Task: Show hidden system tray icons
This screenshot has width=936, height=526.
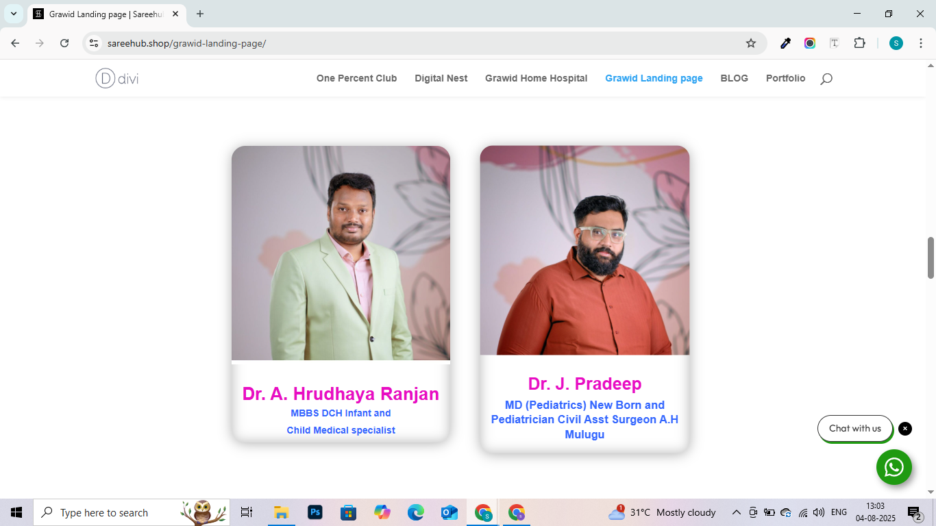Action: (x=737, y=512)
